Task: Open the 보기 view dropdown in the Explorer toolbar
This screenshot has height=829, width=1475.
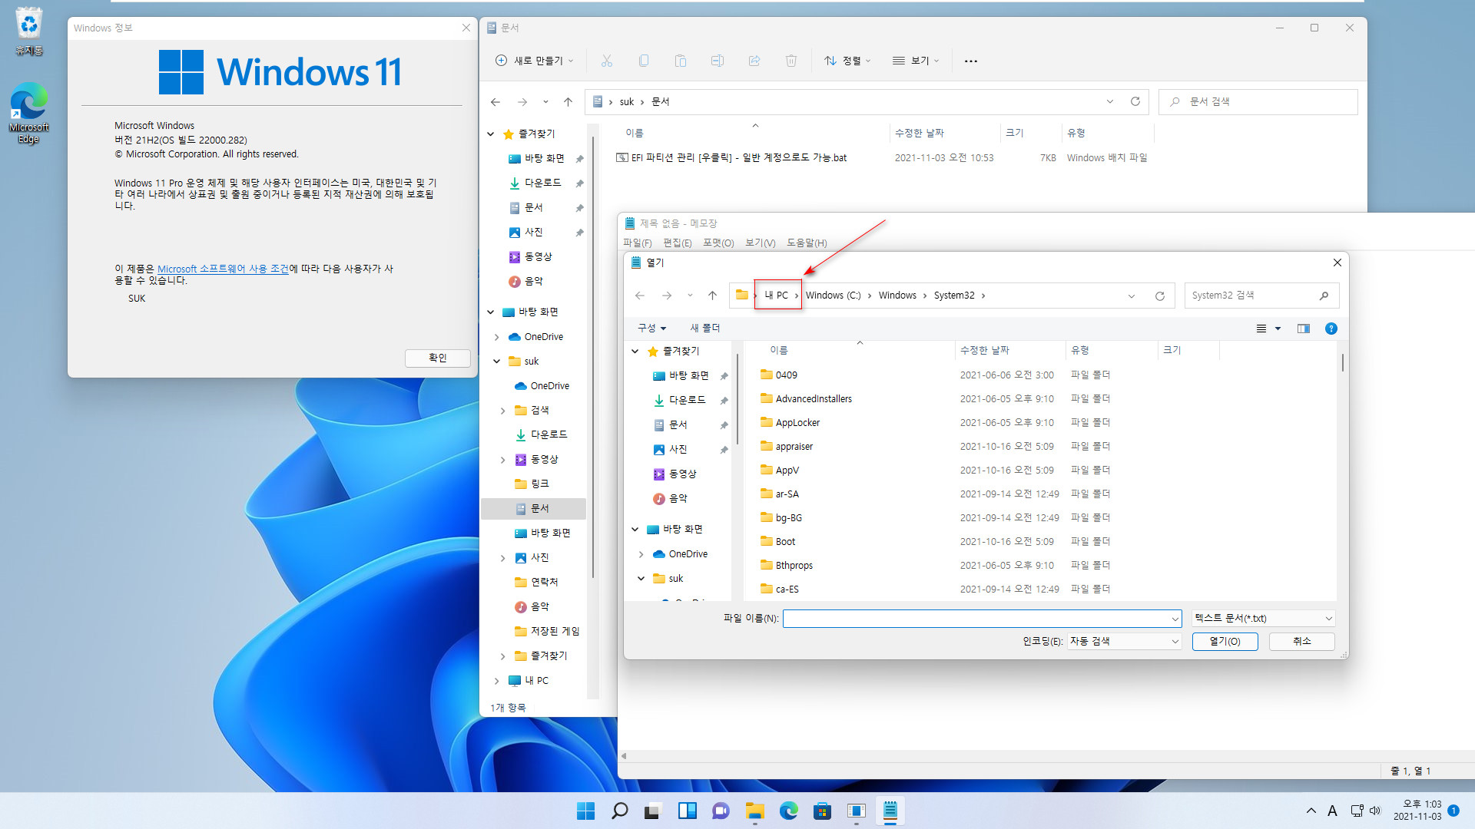Action: [x=916, y=61]
